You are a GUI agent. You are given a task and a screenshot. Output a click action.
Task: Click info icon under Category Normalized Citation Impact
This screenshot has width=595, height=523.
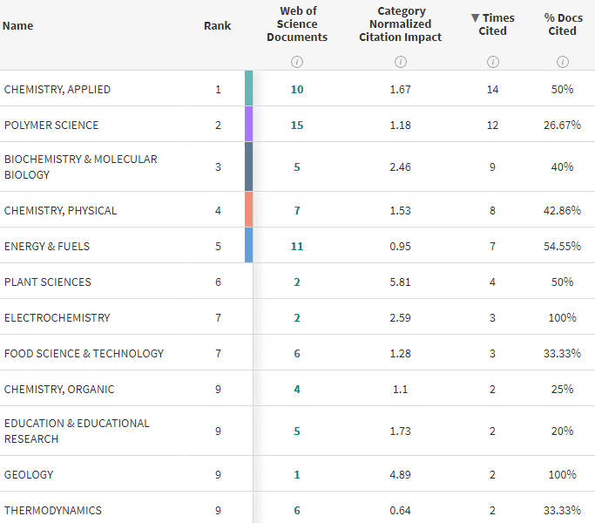tap(401, 62)
